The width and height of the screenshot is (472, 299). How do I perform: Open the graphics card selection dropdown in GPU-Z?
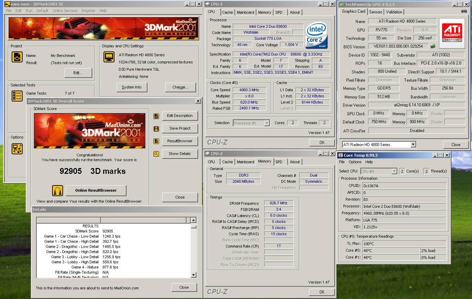click(413, 145)
